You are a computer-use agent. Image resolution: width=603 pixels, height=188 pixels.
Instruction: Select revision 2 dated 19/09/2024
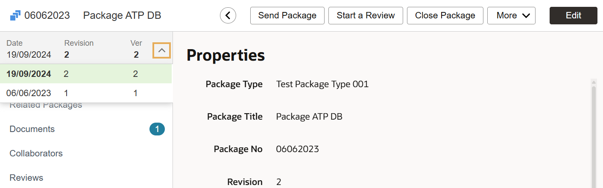(85, 74)
